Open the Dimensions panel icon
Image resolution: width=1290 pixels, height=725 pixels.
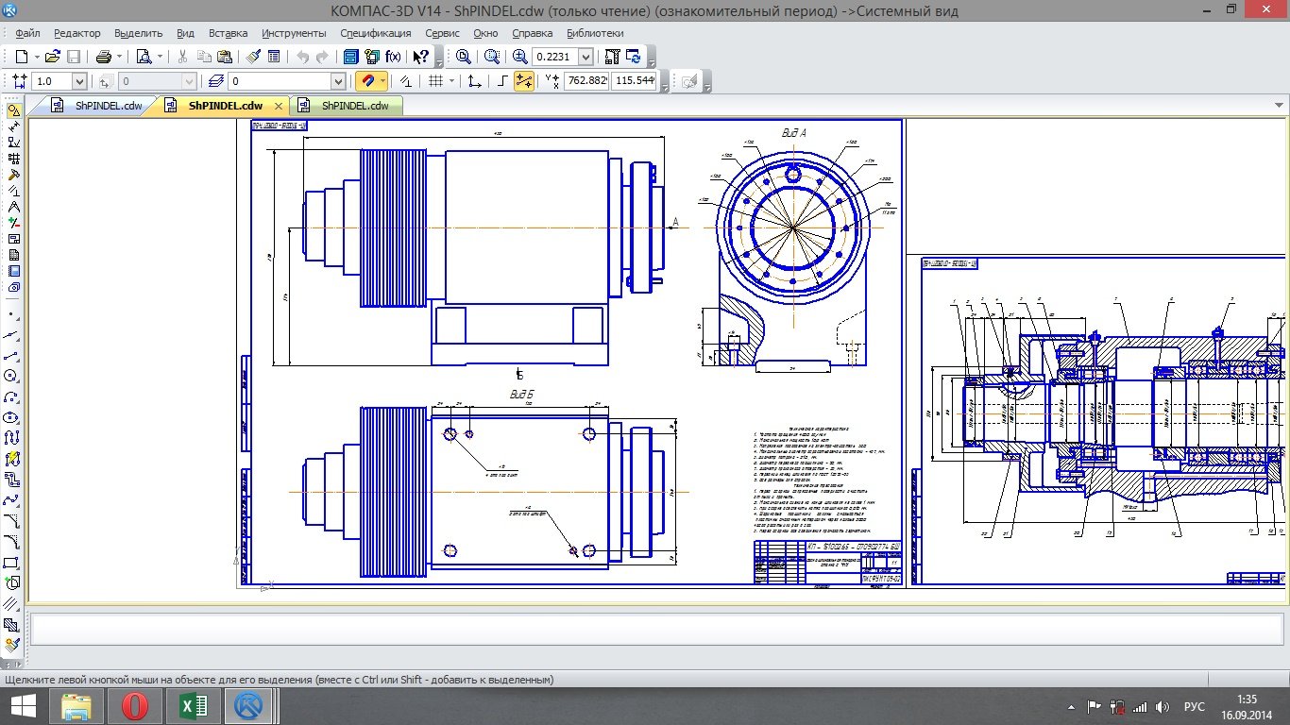pos(12,126)
